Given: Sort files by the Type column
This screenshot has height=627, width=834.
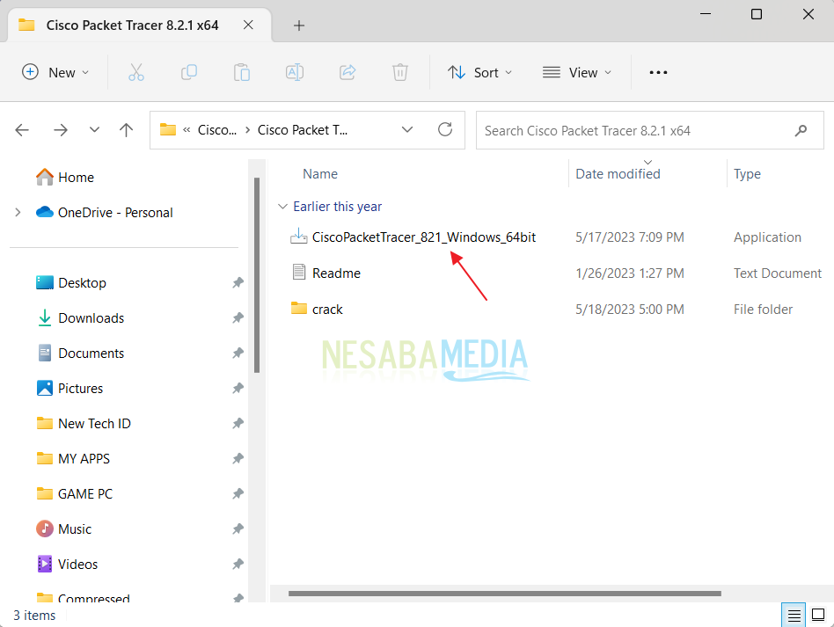Looking at the screenshot, I should (x=747, y=174).
